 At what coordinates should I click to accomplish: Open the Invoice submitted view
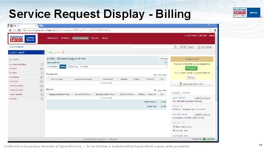16,86
